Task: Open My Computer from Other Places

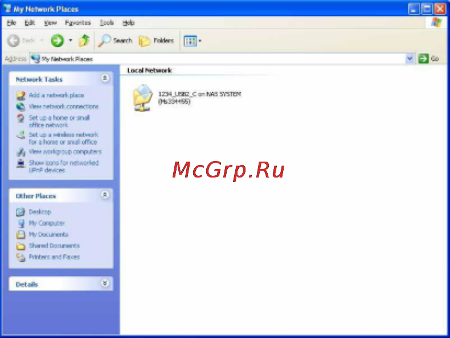Action: tap(47, 223)
